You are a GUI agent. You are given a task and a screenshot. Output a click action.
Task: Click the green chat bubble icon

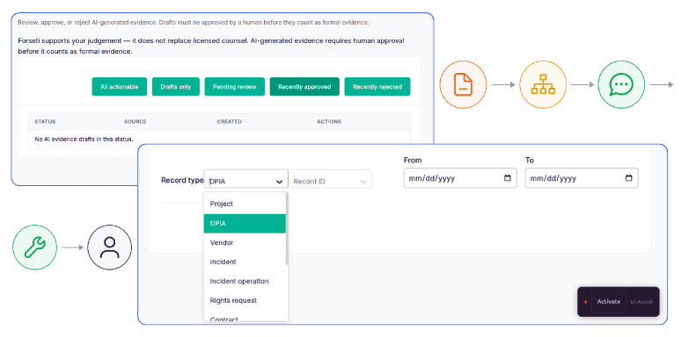[621, 84]
